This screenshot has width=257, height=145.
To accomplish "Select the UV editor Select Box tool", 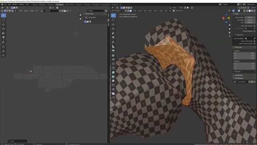I will point(4,15).
